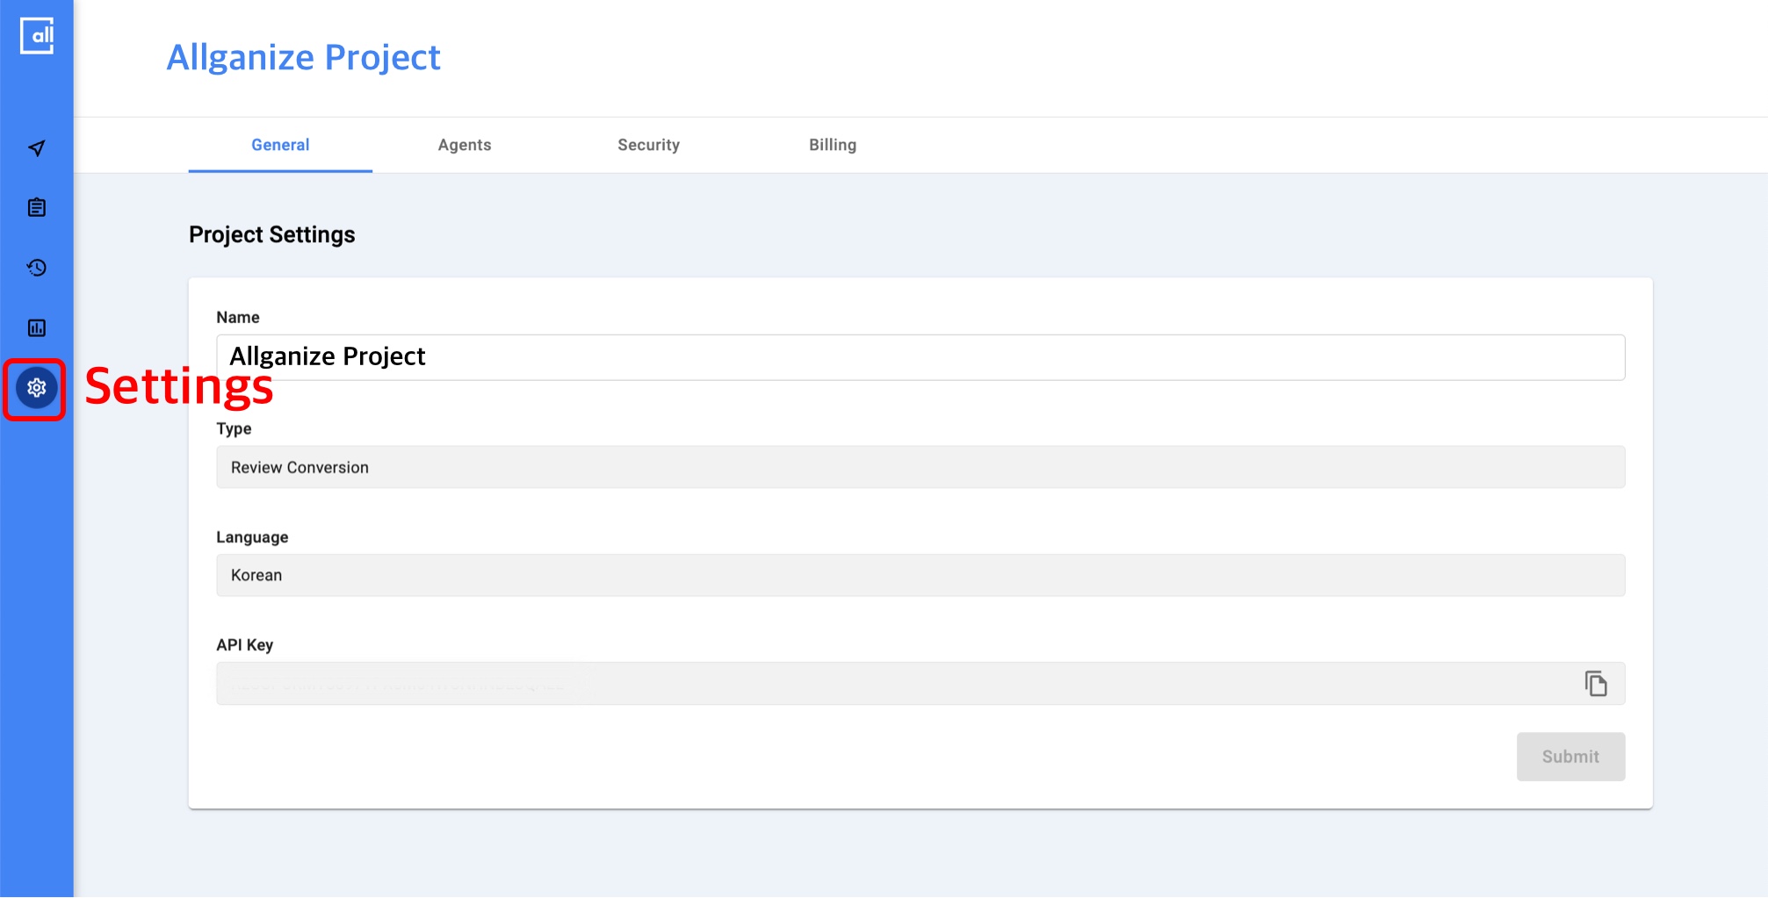
Task: Click the Language field showing Korean
Action: click(x=920, y=575)
